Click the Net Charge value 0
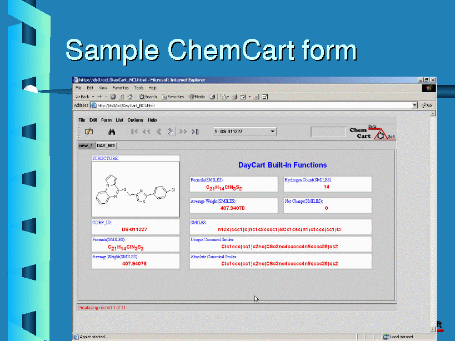 pos(327,208)
